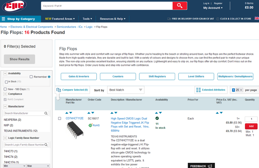The height and width of the screenshot is (168, 259).
Task: Click the Log In link
Action: 206,3
